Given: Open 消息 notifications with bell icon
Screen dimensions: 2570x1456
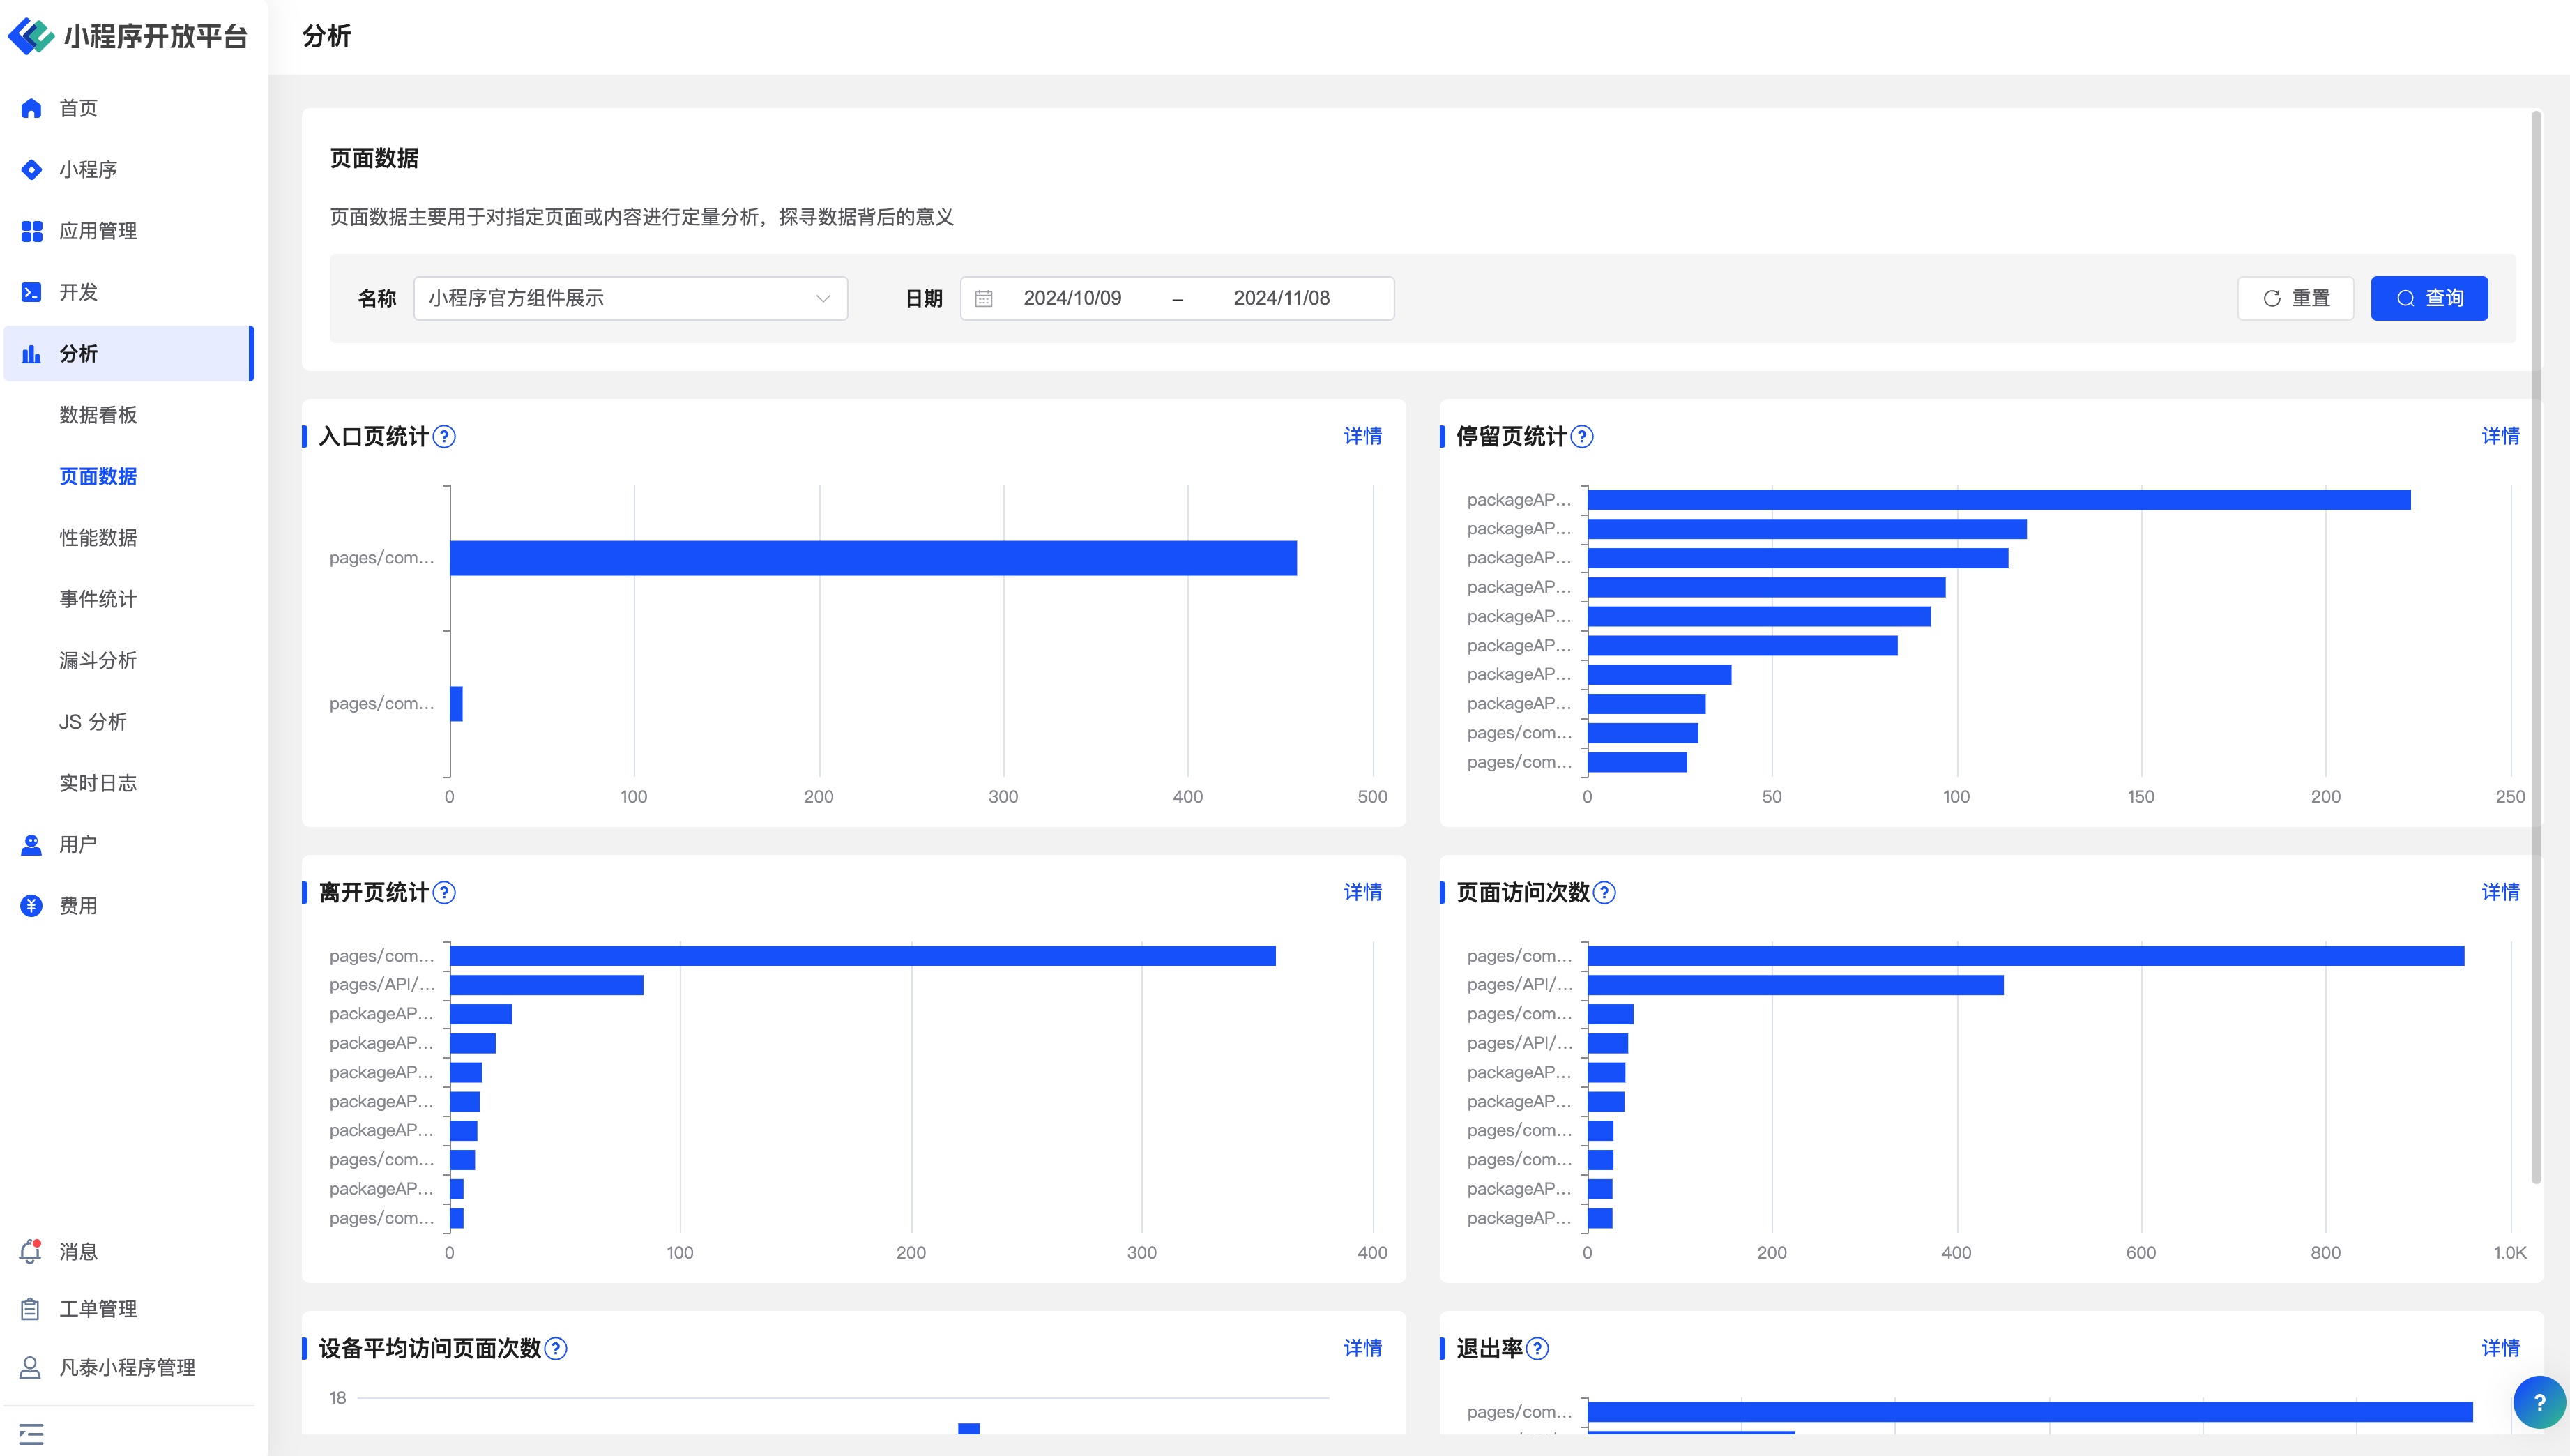Looking at the screenshot, I should coord(31,1252).
